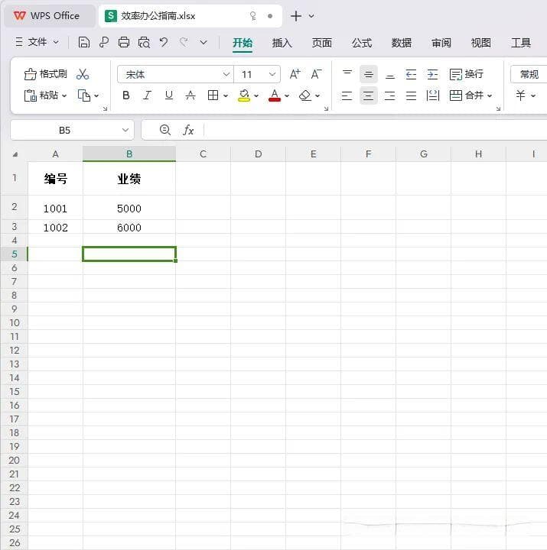The width and height of the screenshot is (547, 550).
Task: Apply strikethrough formatting icon
Action: (x=190, y=95)
